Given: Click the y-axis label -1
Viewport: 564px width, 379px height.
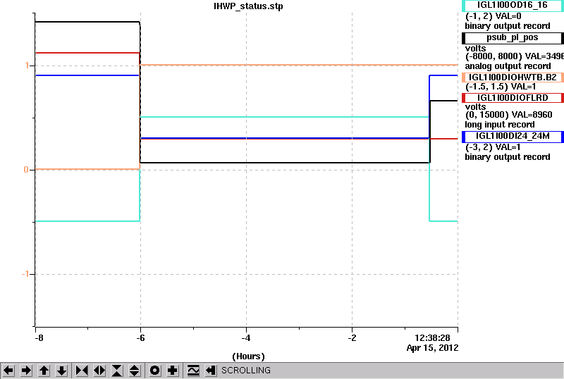Looking at the screenshot, I should click(25, 274).
